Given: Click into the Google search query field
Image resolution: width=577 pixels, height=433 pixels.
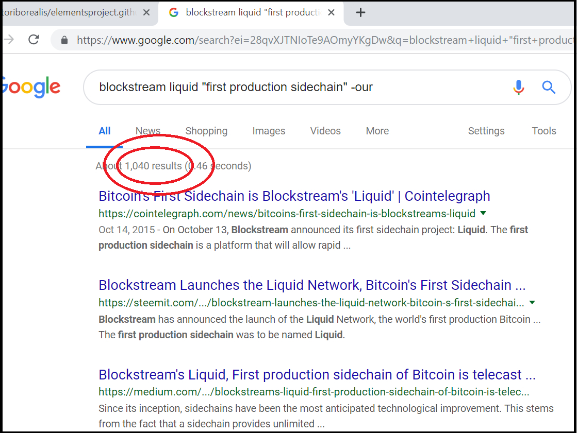Looking at the screenshot, I should 294,87.
